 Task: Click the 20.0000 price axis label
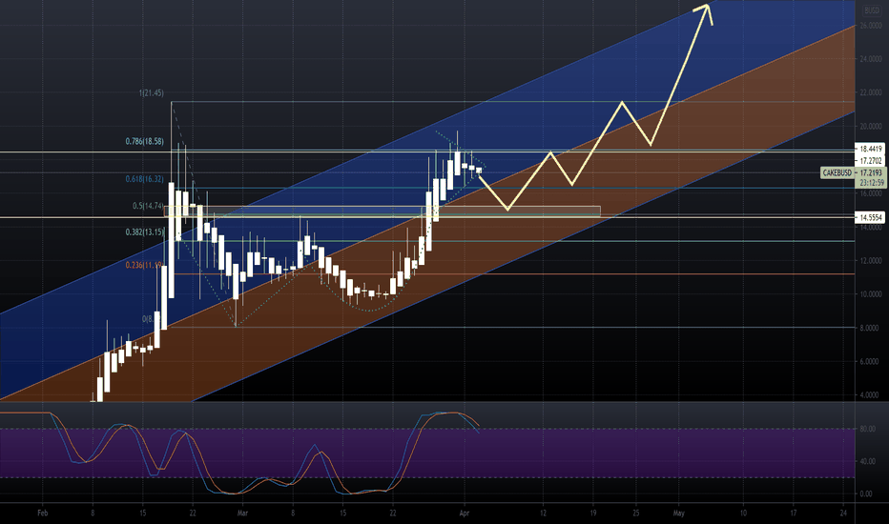871,127
